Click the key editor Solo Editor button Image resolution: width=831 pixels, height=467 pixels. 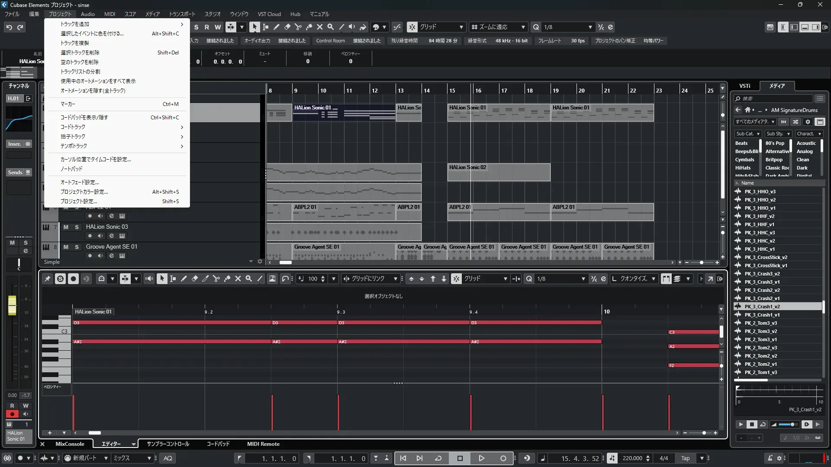(x=60, y=279)
